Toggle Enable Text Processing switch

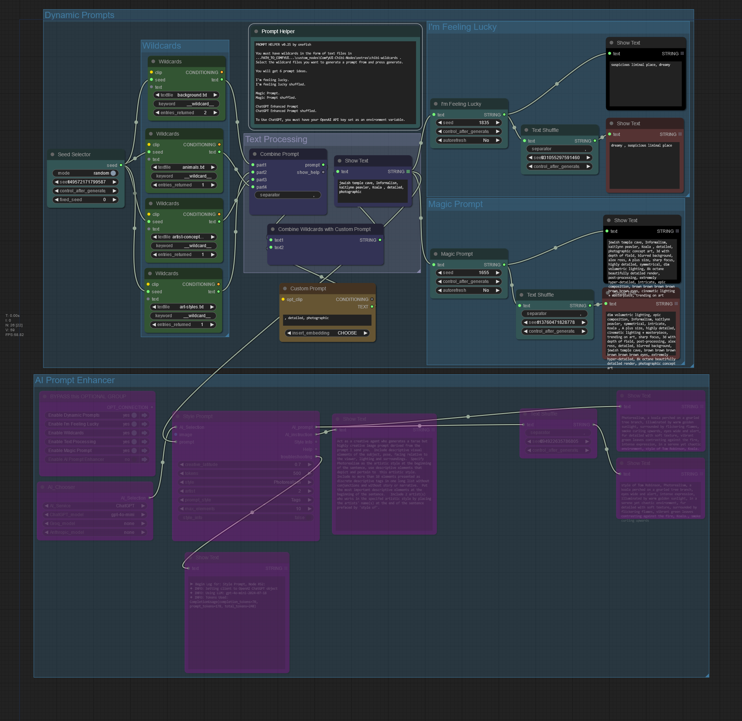pyautogui.click(x=134, y=441)
